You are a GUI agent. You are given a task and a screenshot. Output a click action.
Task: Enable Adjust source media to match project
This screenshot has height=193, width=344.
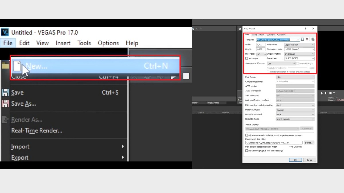(x=247, y=136)
